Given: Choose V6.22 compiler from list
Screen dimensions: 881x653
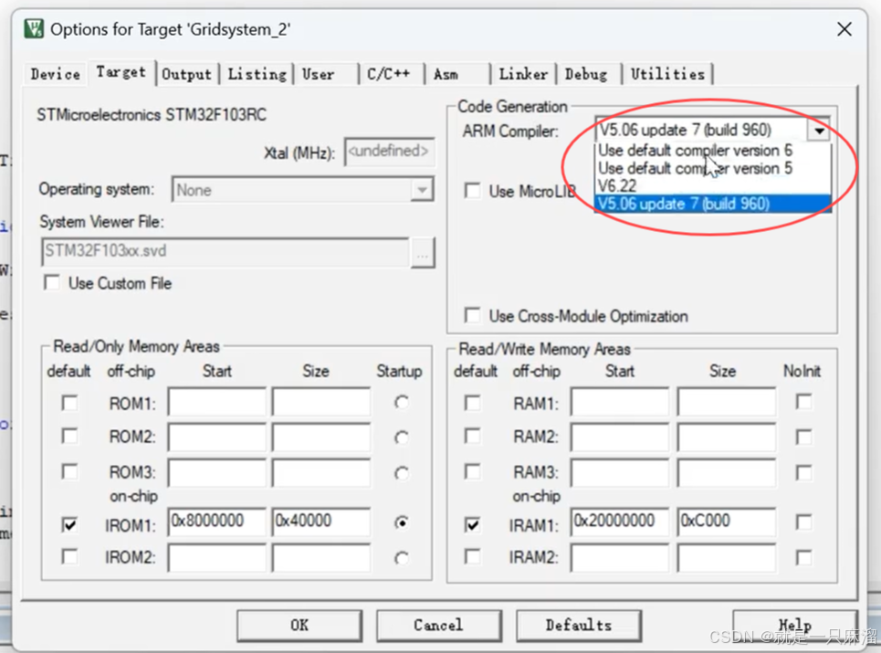Looking at the screenshot, I should pyautogui.click(x=712, y=185).
